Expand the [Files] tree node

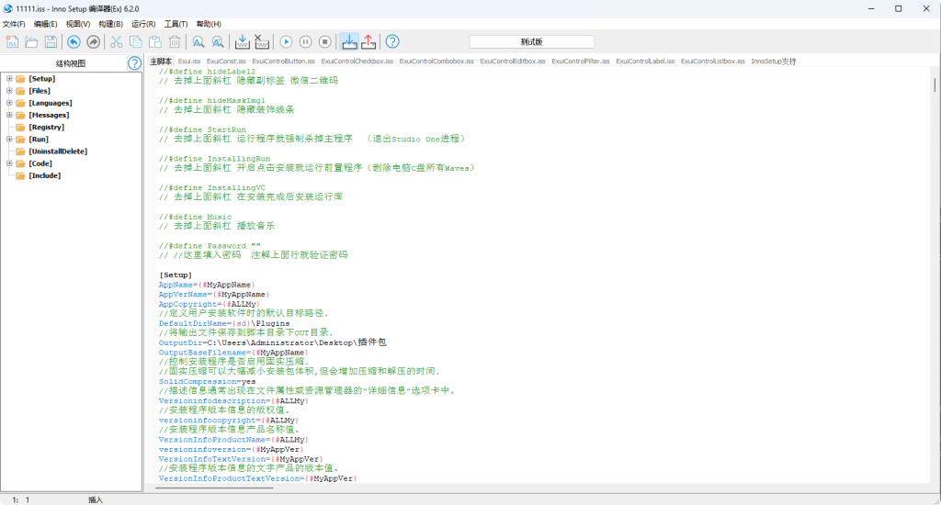pos(9,91)
